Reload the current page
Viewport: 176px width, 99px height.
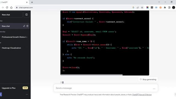point(7,7)
